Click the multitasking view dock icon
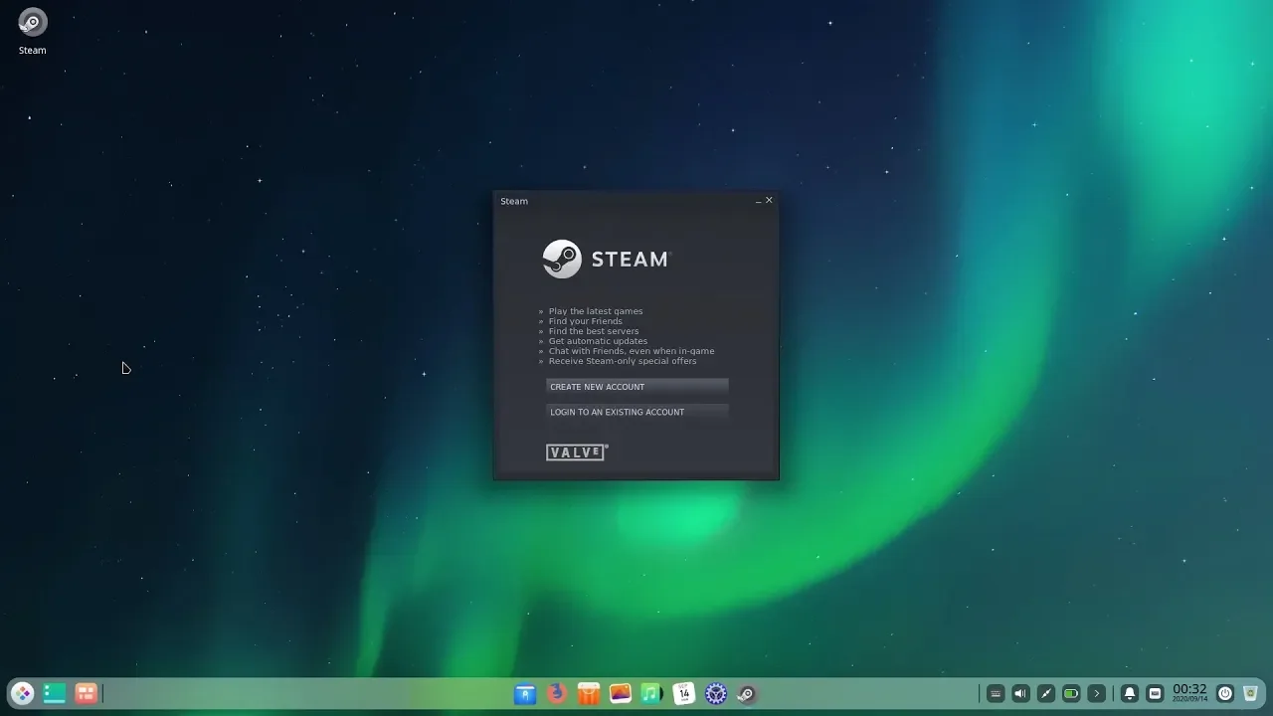Image resolution: width=1273 pixels, height=716 pixels. point(54,694)
